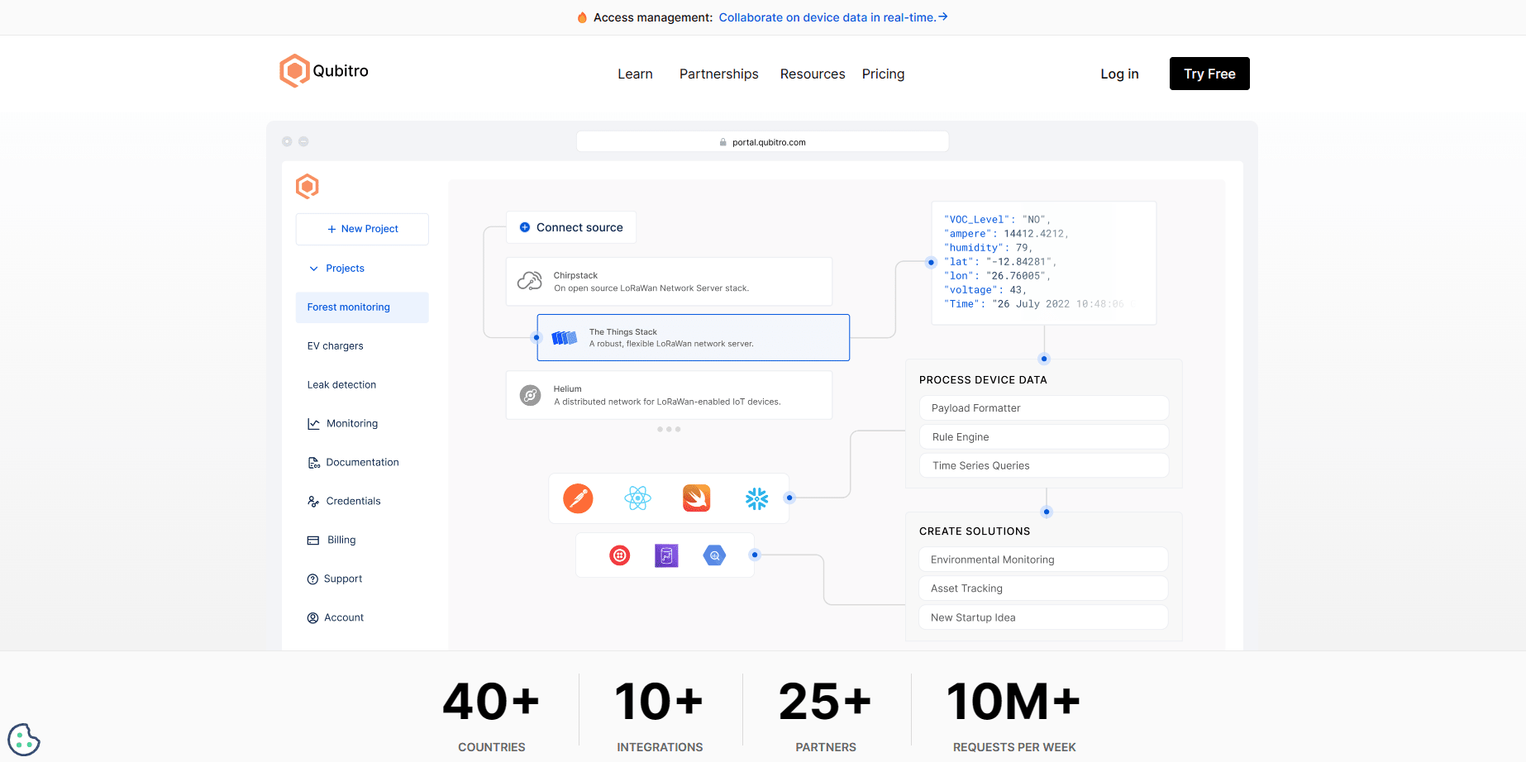Select New Startup Idea solution
The image size is (1526, 762).
[1043, 617]
